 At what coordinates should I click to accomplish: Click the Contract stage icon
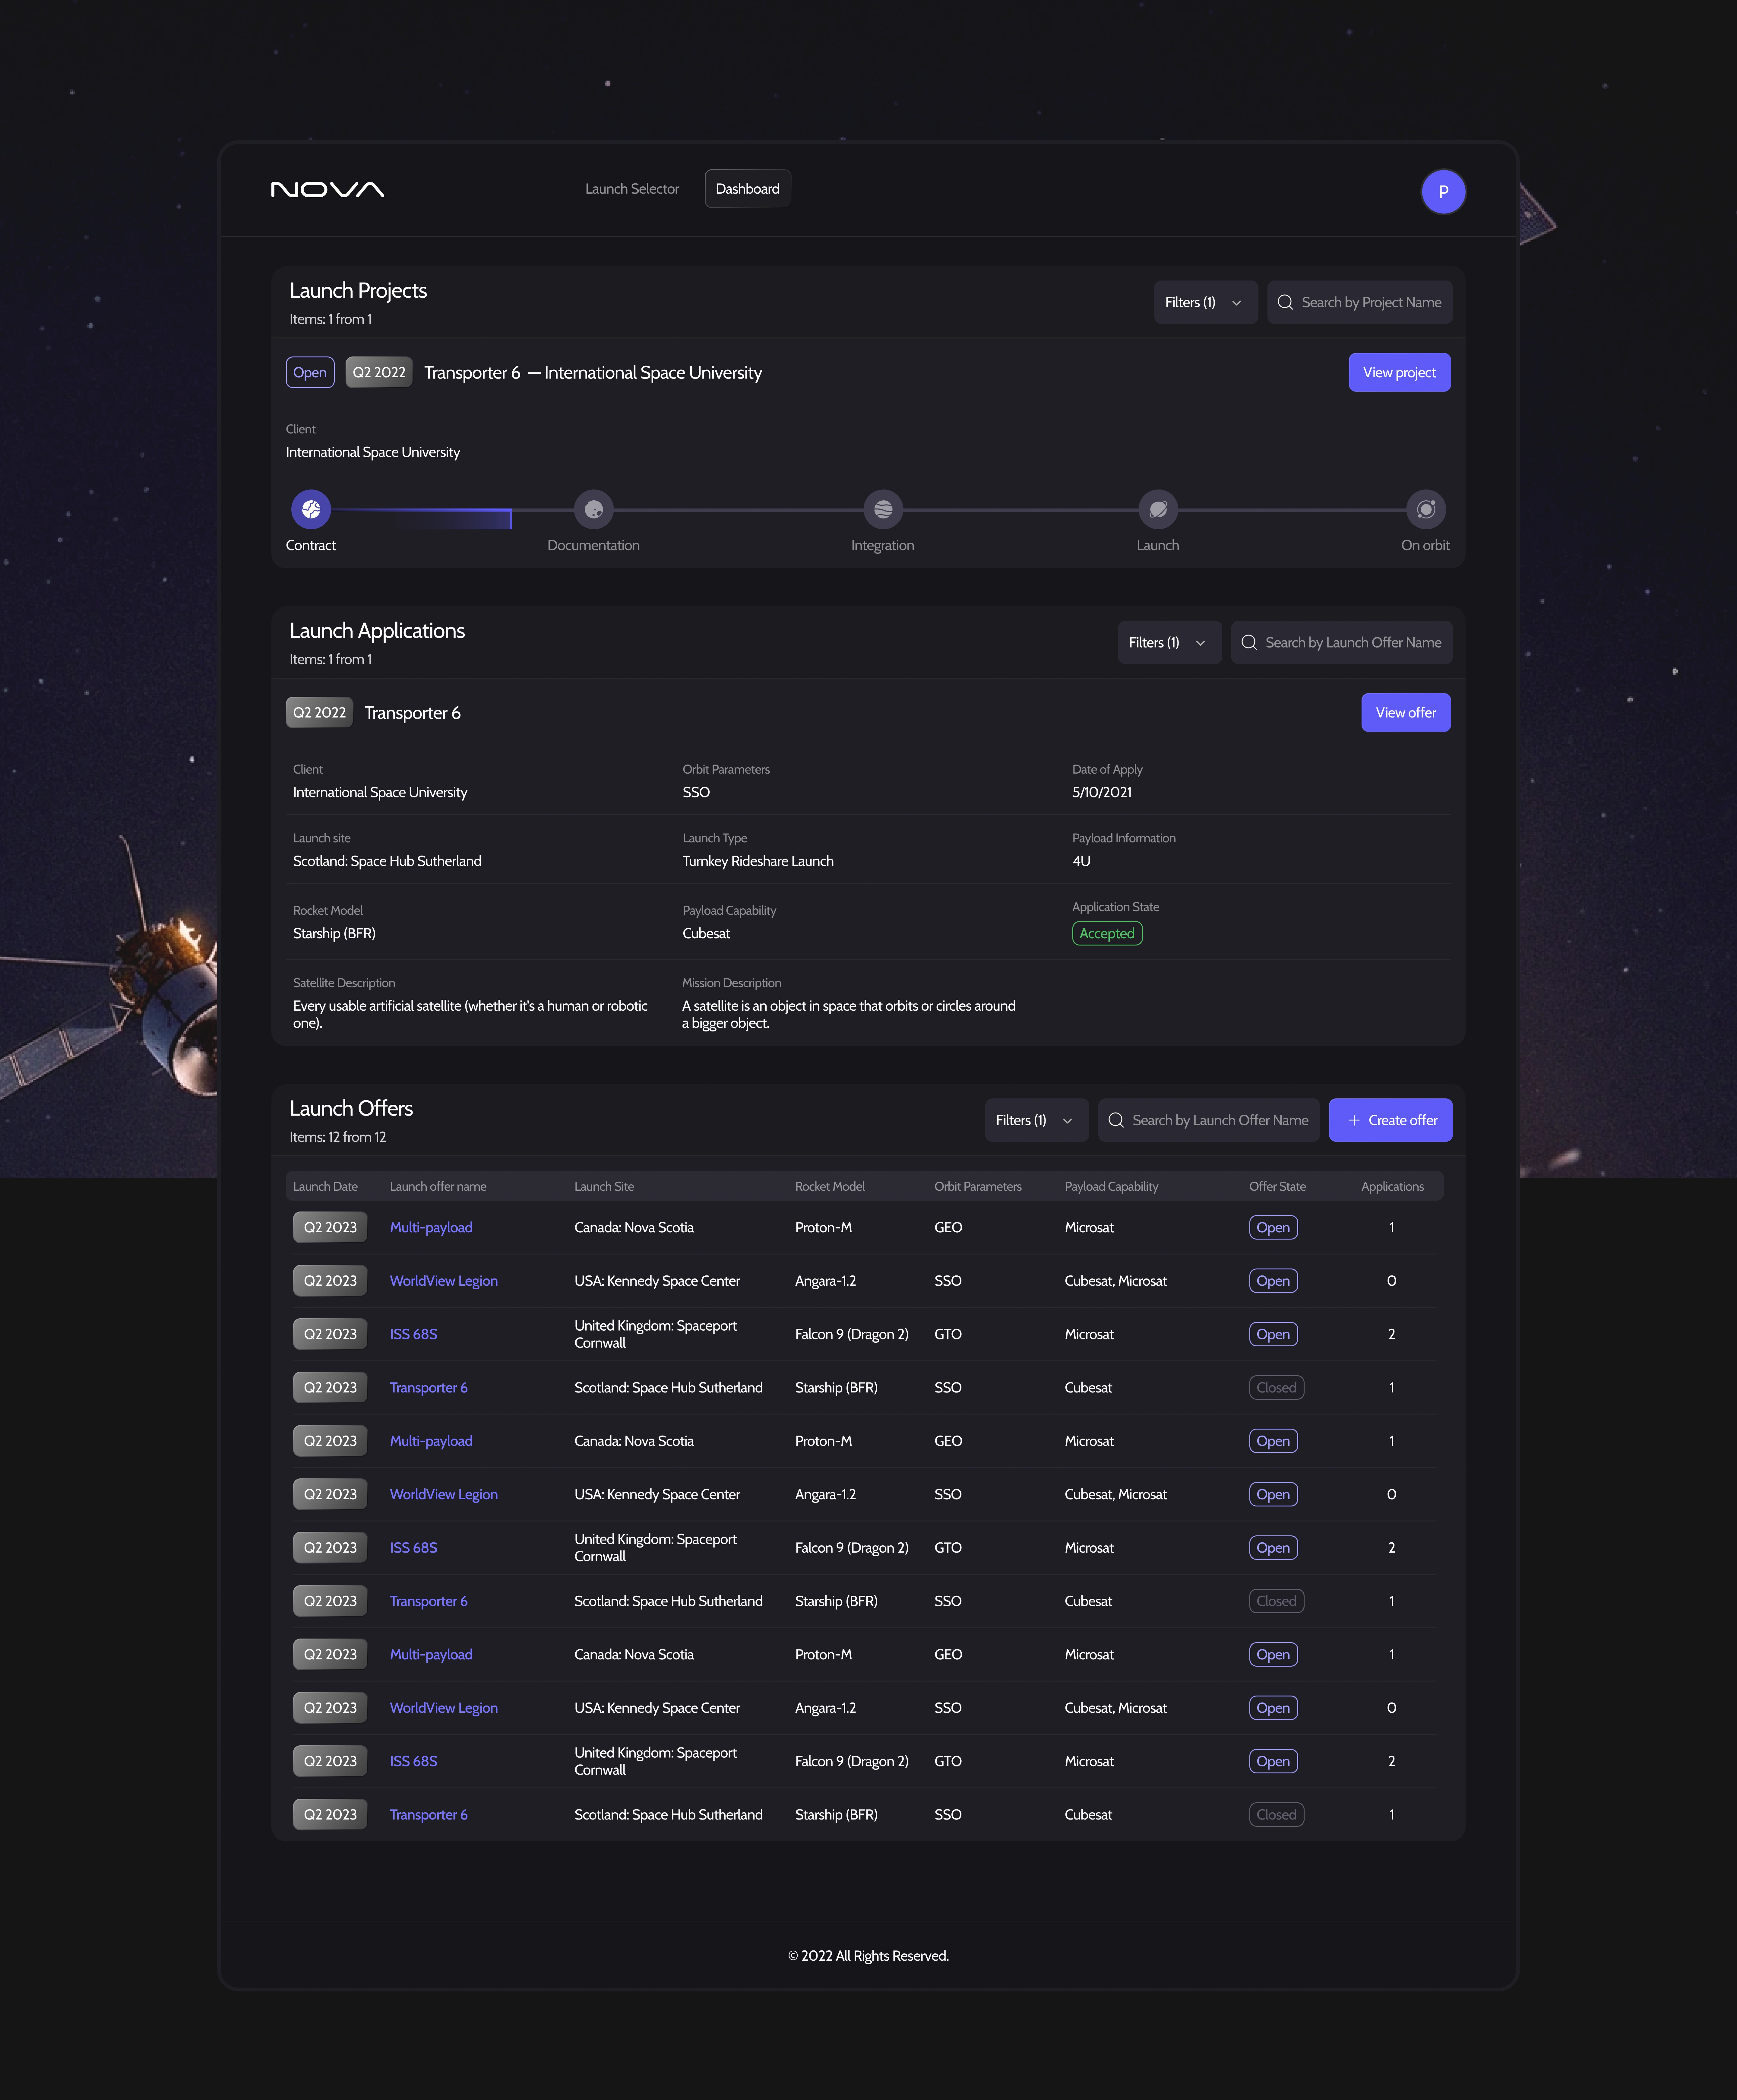click(311, 509)
